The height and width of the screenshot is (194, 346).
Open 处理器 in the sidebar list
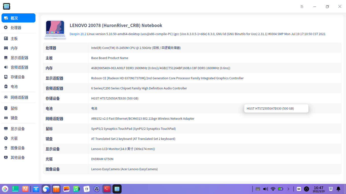18,28
